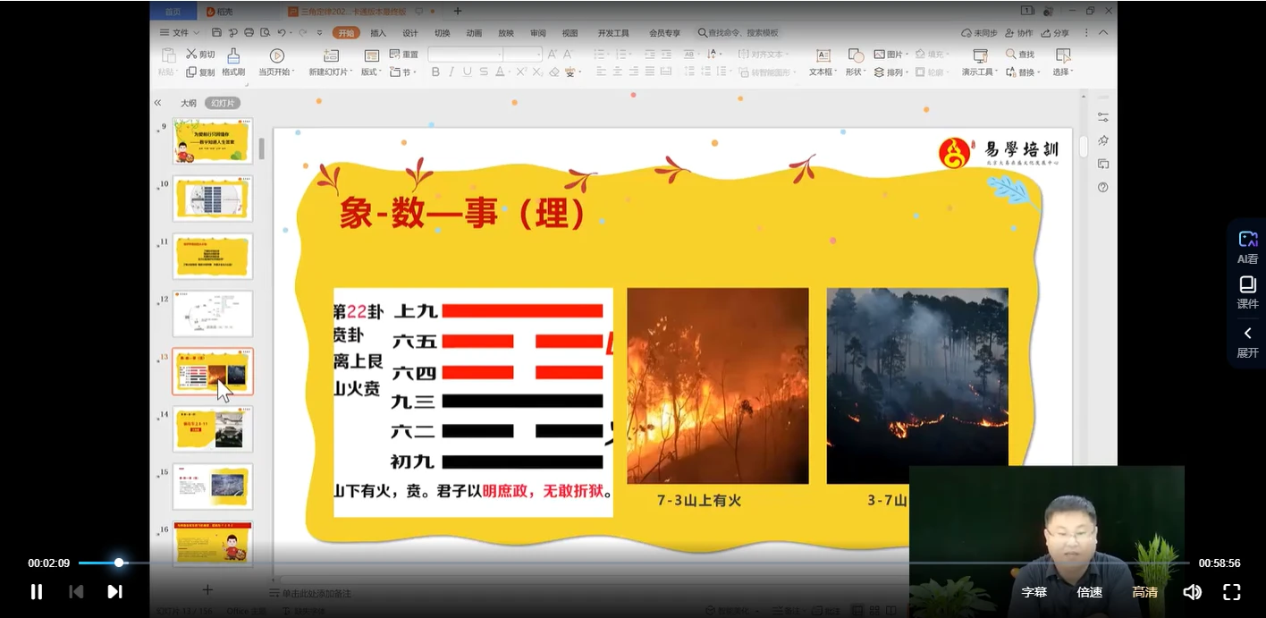
Task: Enter fullscreen video mode
Action: (x=1231, y=591)
